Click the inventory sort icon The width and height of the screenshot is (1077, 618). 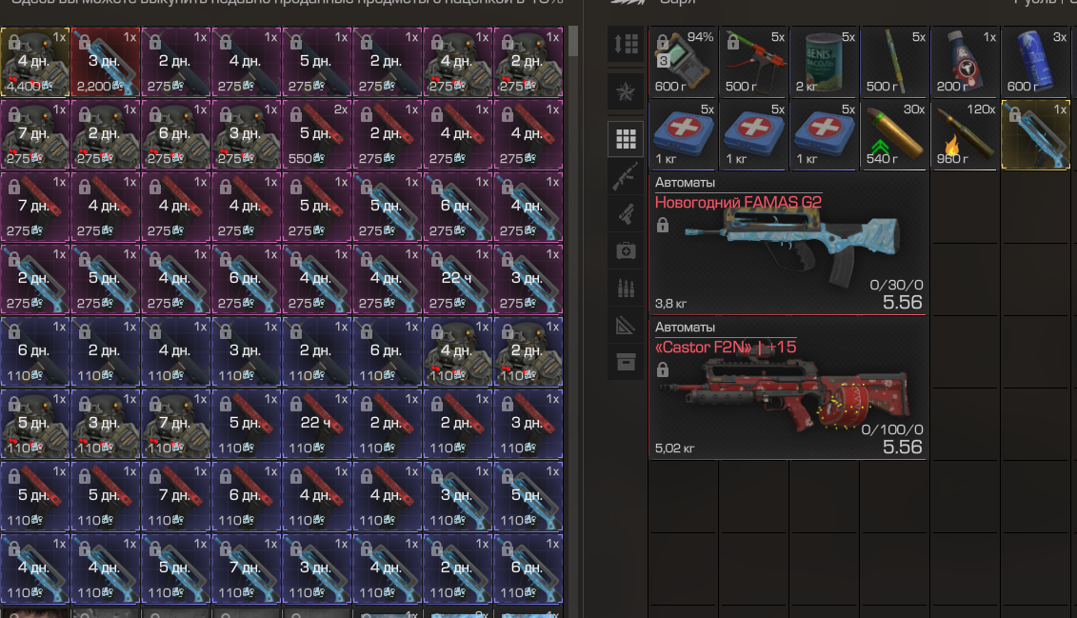click(x=626, y=44)
